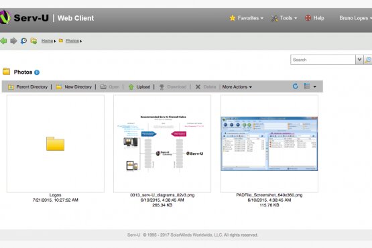The width and height of the screenshot is (372, 248).
Task: Click the list view mode icon
Action: click(x=307, y=86)
